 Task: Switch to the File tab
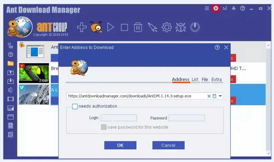pos(205,80)
